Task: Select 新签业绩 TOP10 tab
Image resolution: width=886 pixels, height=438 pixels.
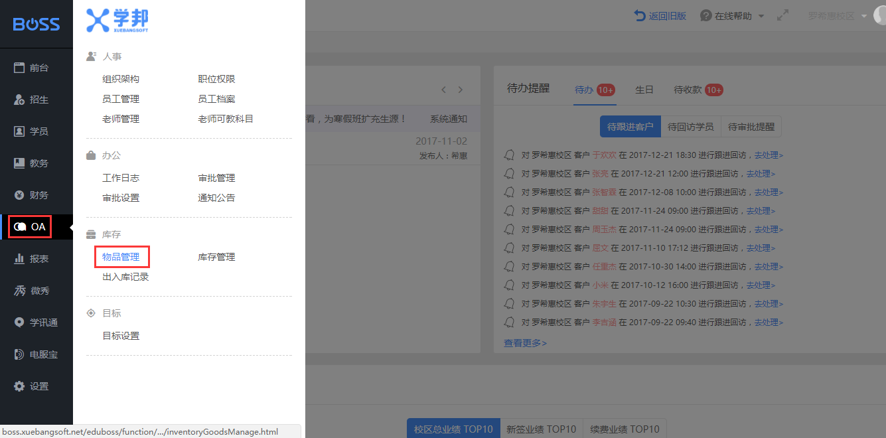Action: 541,429
